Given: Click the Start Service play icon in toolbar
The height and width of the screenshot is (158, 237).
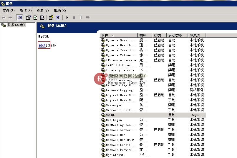Looking at the screenshot, I should (67, 18).
